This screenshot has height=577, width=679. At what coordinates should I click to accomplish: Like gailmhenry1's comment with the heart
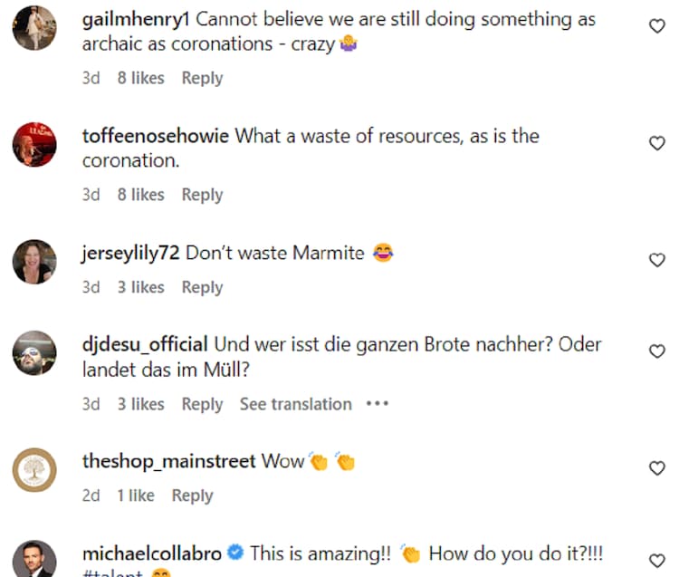point(657,27)
